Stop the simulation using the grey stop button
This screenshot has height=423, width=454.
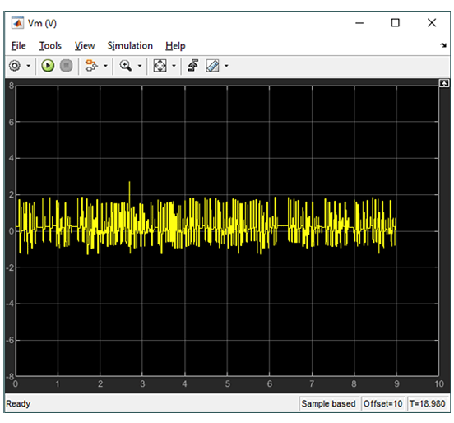point(67,66)
